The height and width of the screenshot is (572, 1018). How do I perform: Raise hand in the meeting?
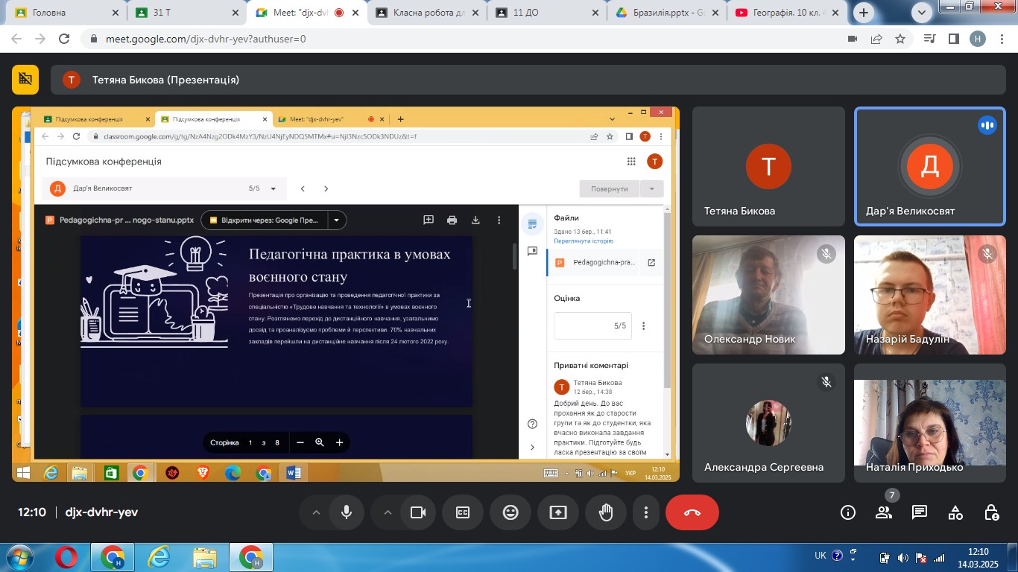[x=606, y=512]
